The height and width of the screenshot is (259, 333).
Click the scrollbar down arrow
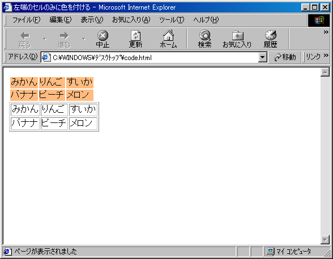tap(325, 240)
